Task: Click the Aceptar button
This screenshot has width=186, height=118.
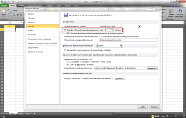Action: point(142,107)
